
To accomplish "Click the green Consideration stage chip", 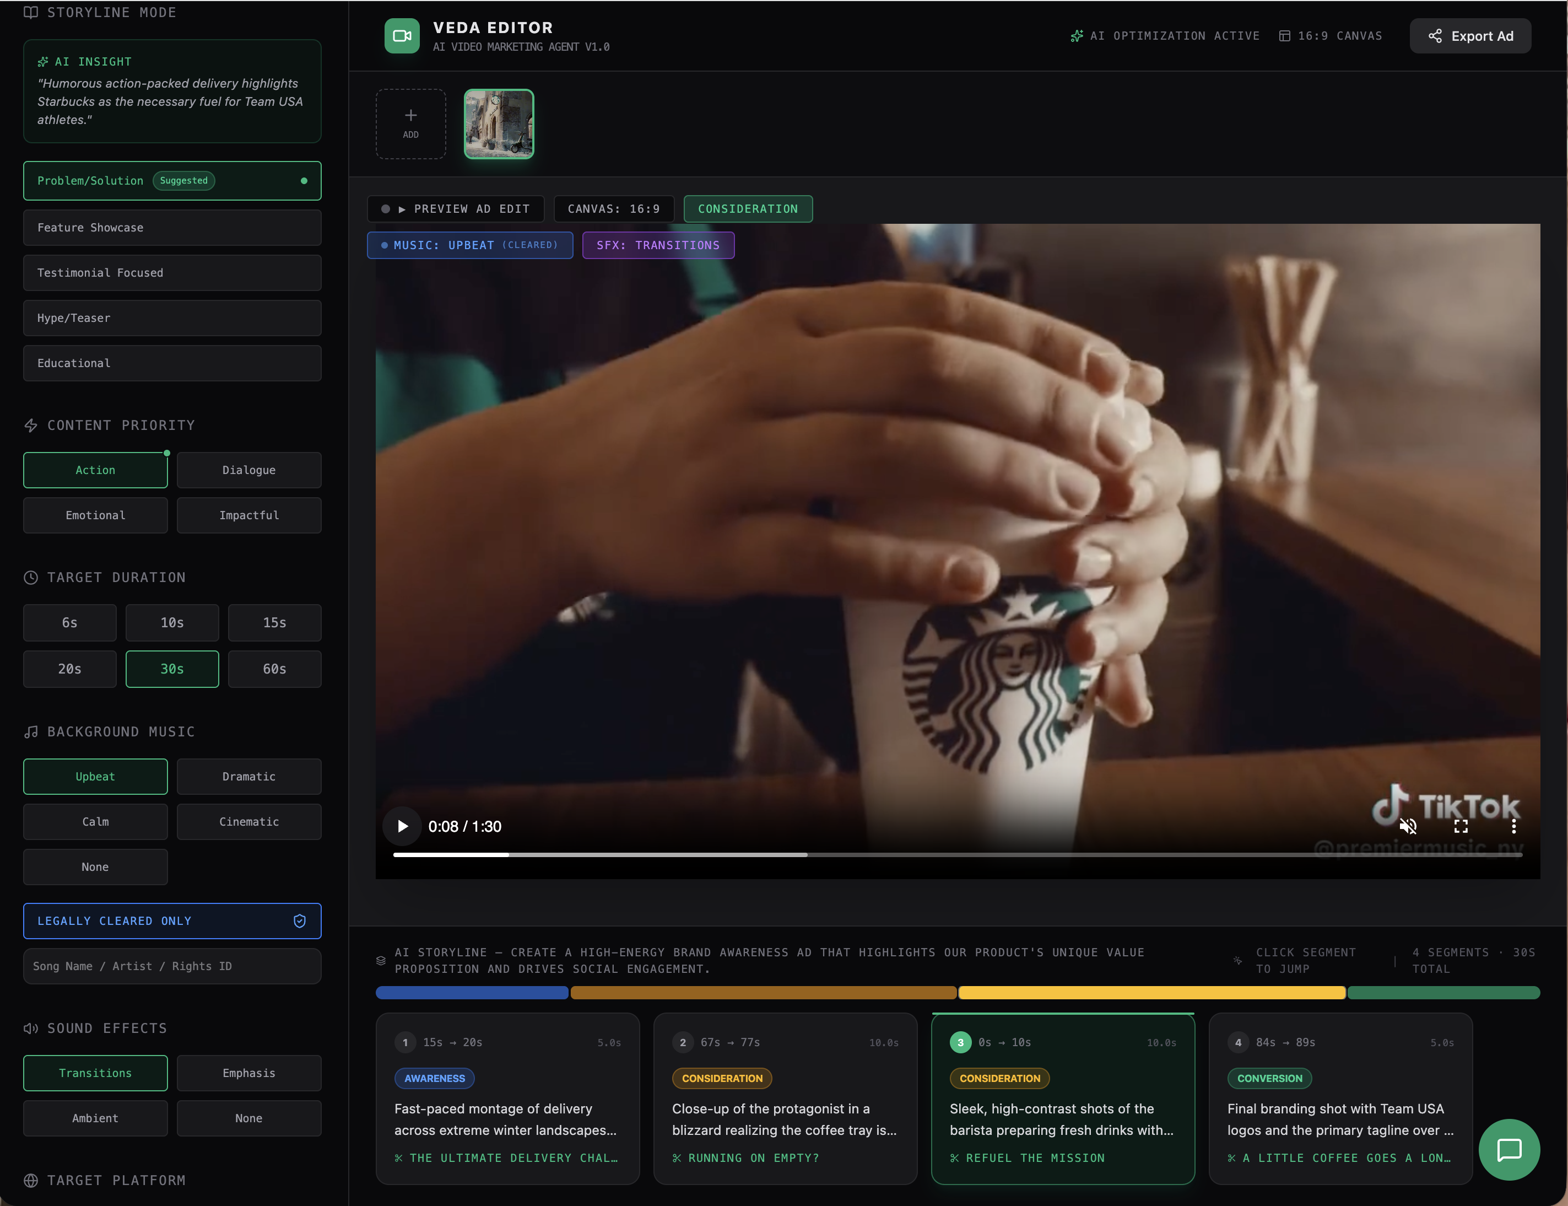I will (748, 209).
